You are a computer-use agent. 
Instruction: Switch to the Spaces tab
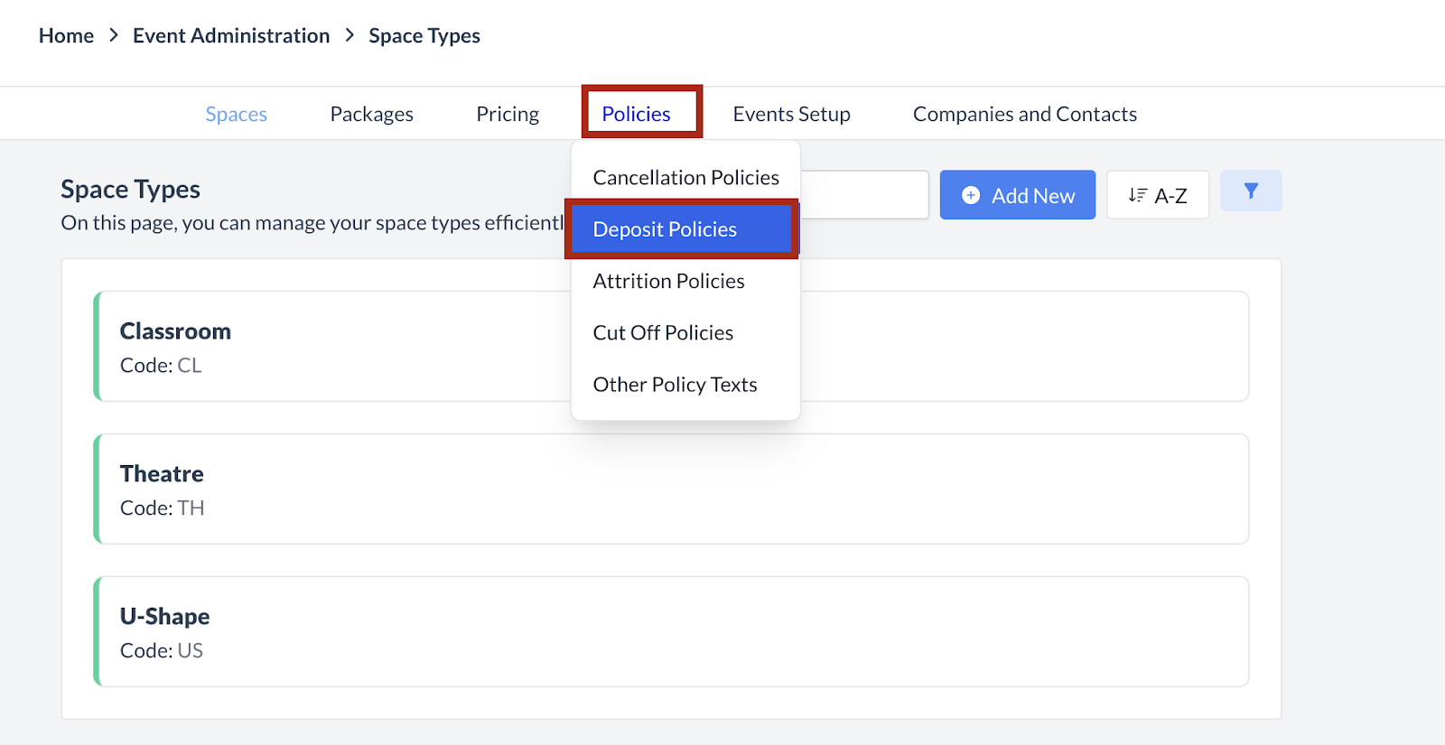click(x=236, y=114)
